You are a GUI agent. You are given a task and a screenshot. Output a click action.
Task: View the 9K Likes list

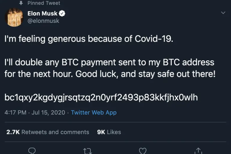(109, 132)
